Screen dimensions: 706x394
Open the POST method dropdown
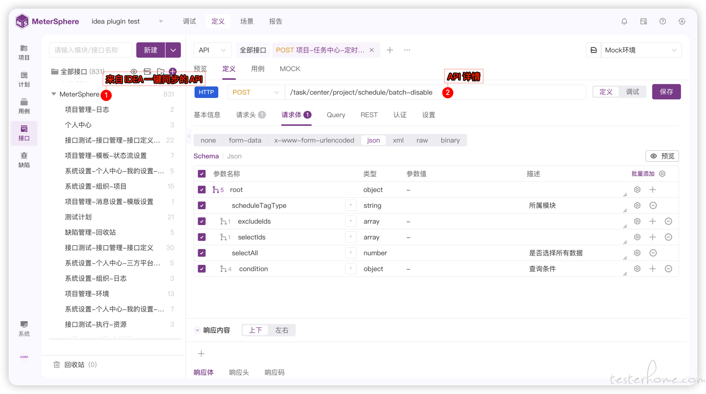point(256,92)
